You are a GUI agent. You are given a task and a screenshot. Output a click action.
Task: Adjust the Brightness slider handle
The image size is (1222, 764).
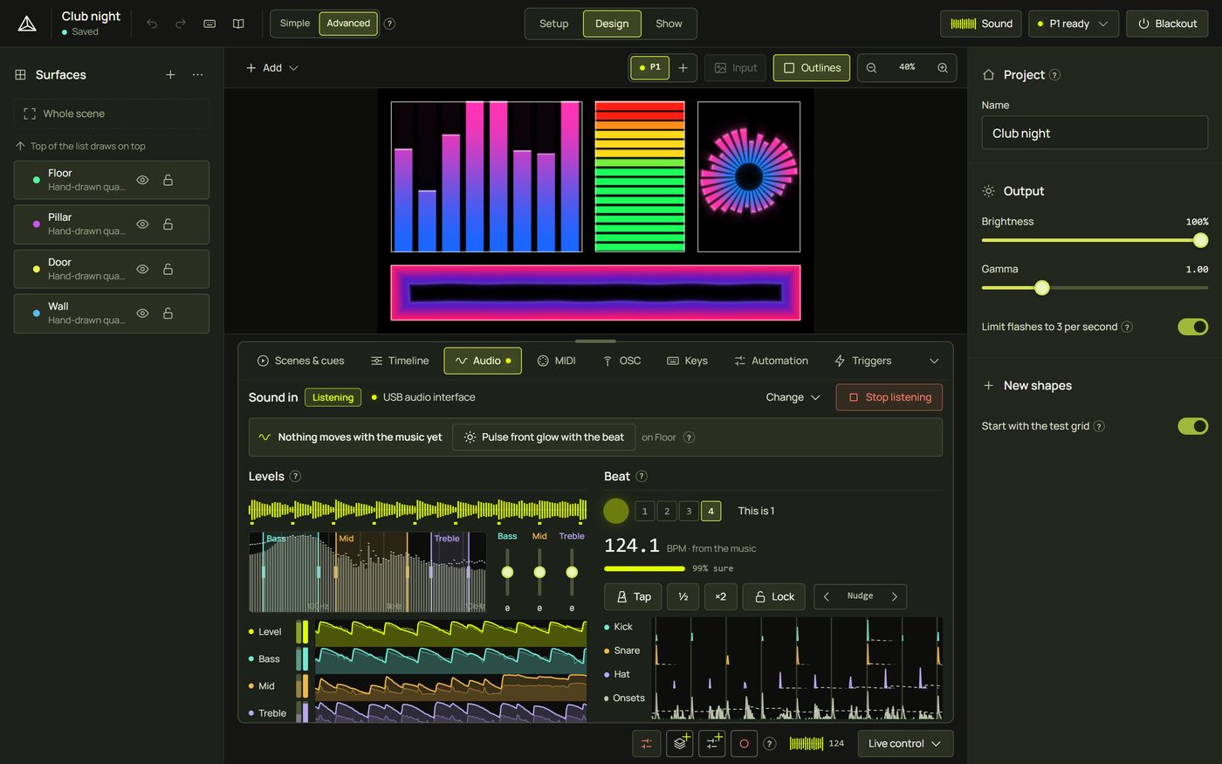coord(1200,240)
